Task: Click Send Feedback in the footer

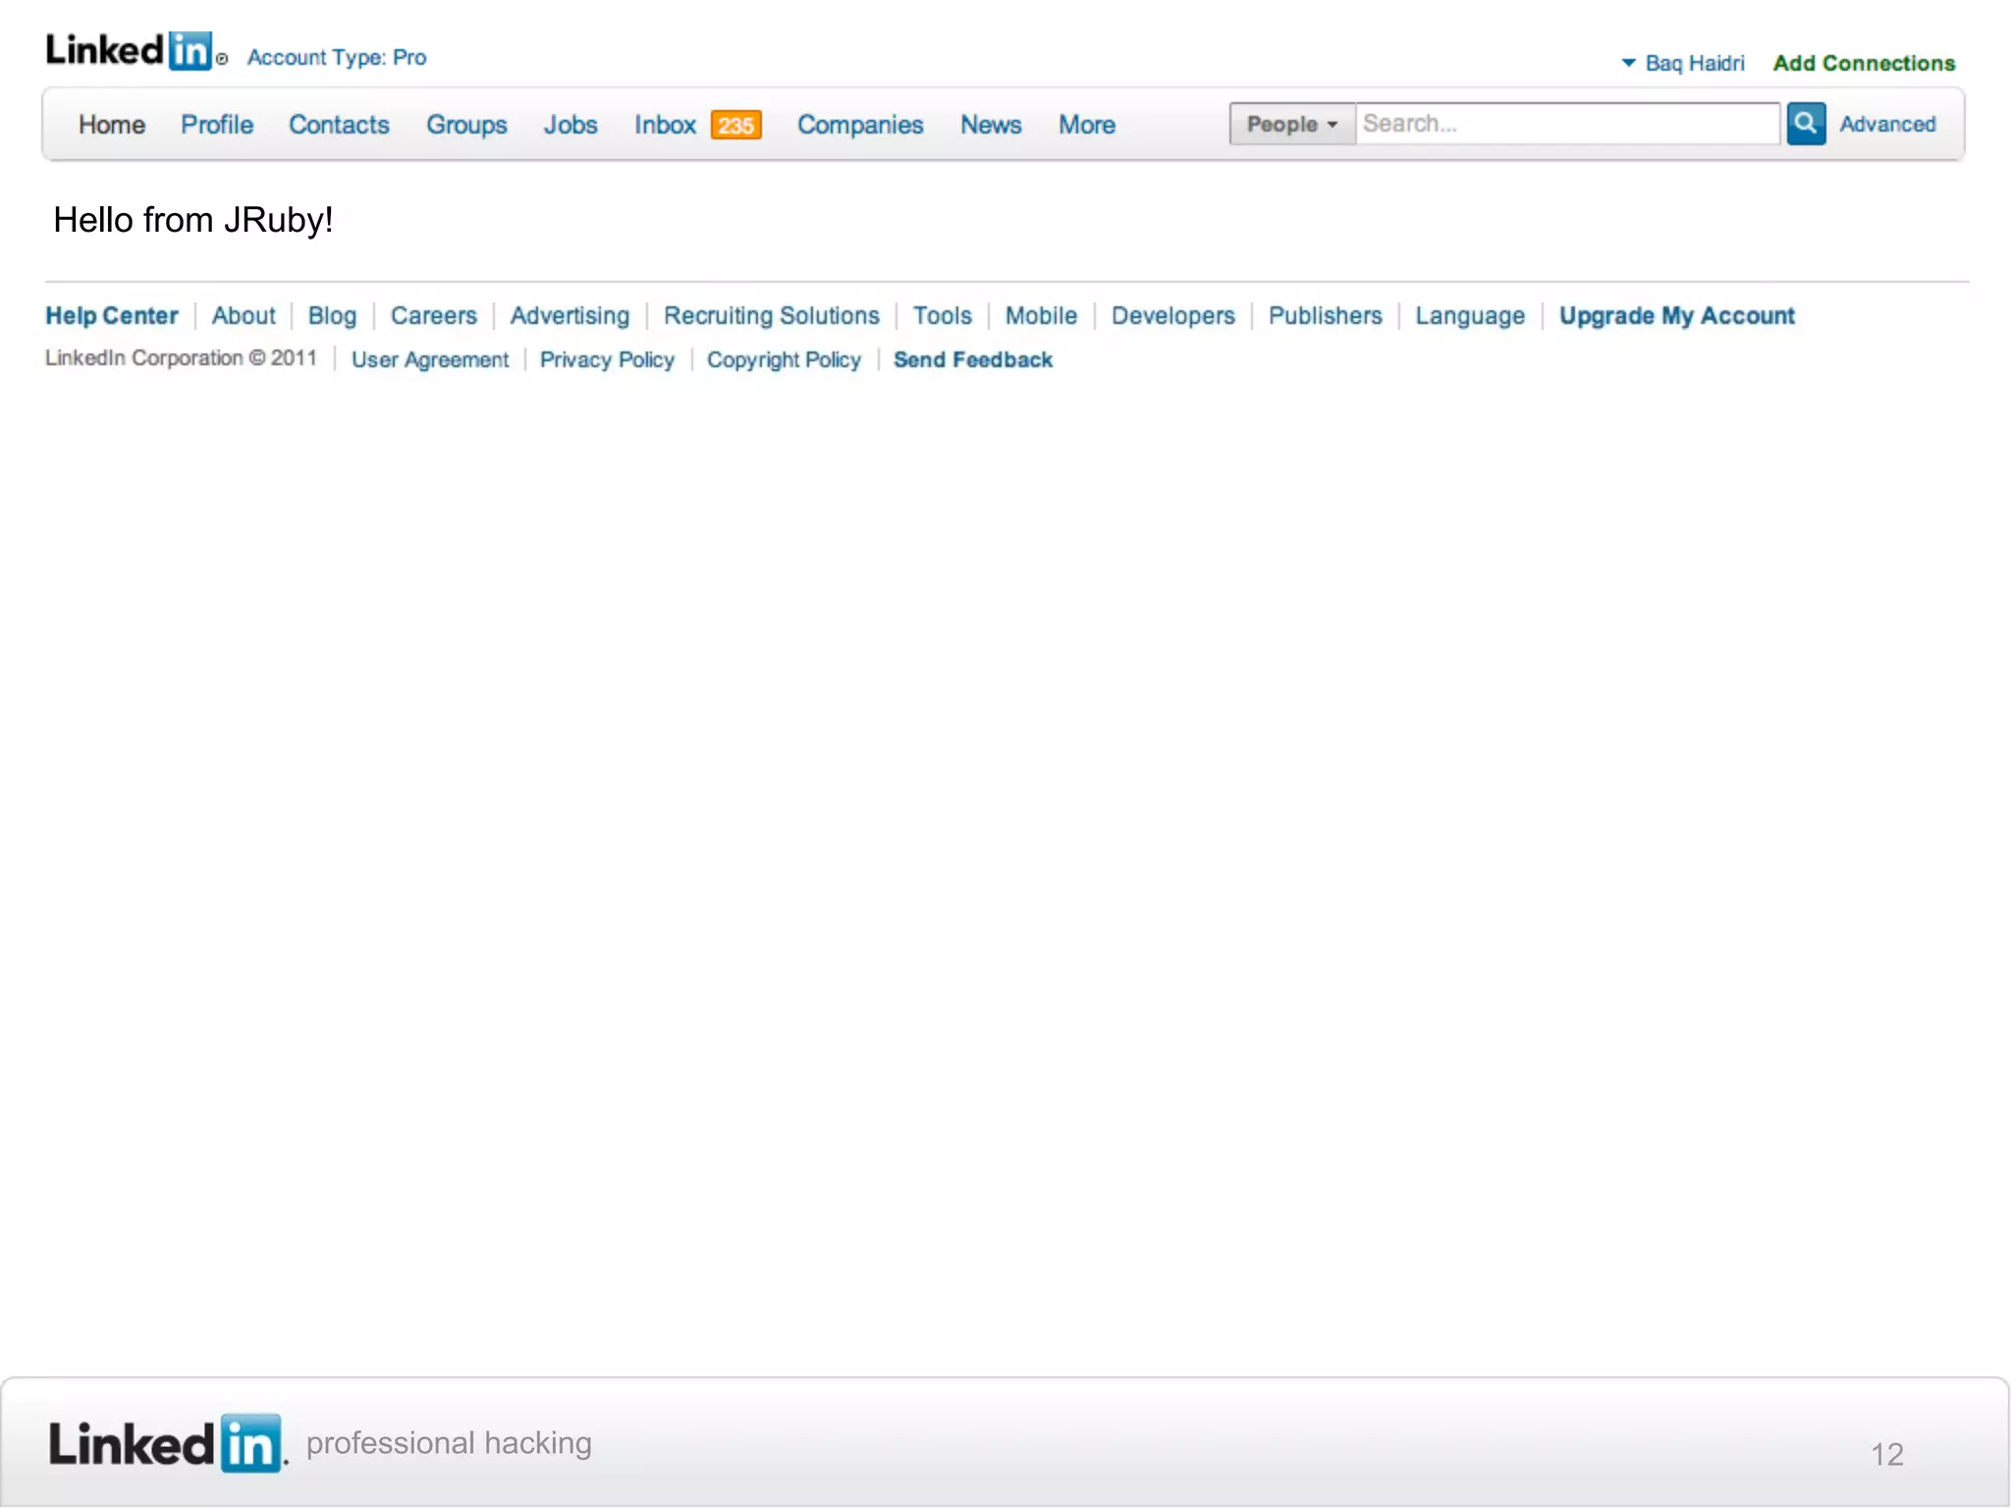Action: coord(972,360)
